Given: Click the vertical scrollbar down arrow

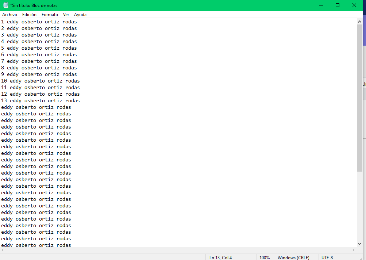Looking at the screenshot, I should (x=359, y=244).
